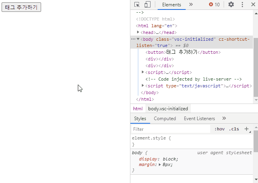Open DevTools settings gear
The height and width of the screenshot is (183, 258).
click(x=231, y=4)
